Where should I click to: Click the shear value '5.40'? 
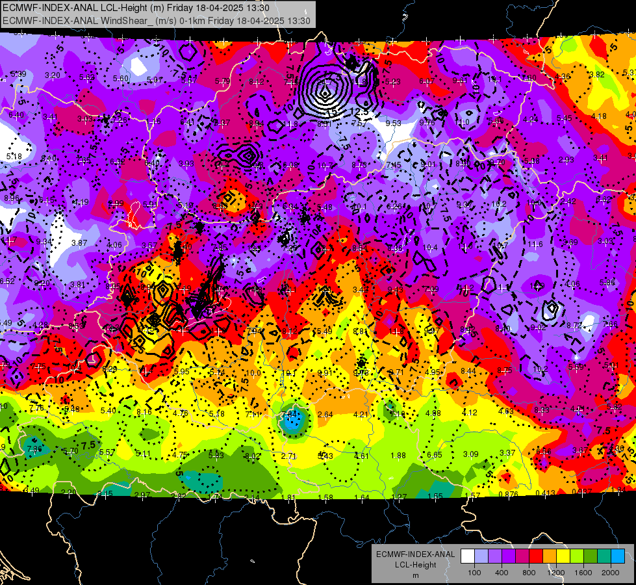pos(108,410)
